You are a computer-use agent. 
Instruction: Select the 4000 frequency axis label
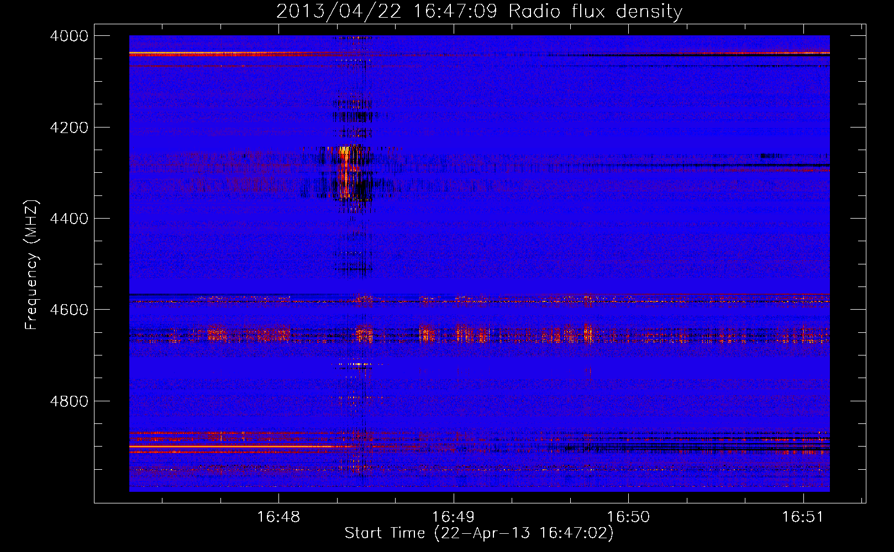pyautogui.click(x=69, y=36)
